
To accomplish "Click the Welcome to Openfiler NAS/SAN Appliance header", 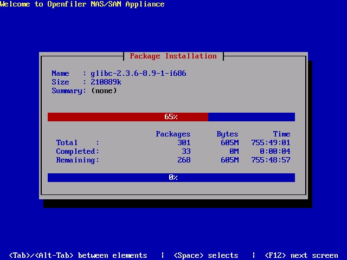I will click(82, 4).
